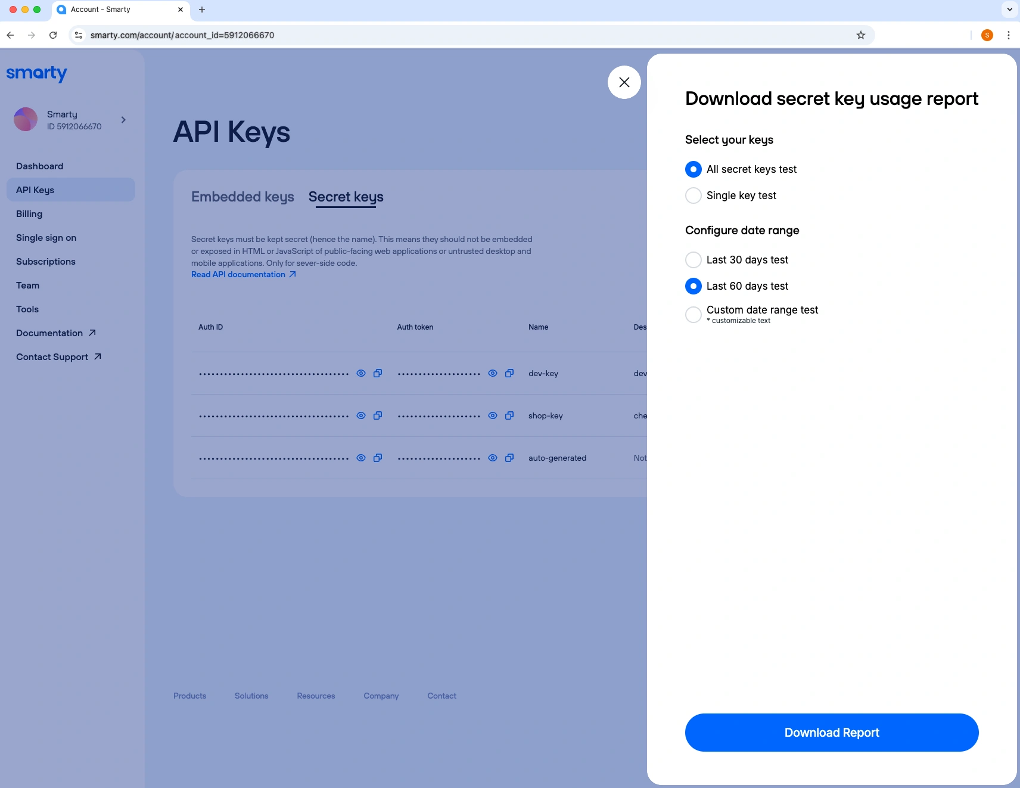The image size is (1020, 788).
Task: Expand the Smarty account details chevron
Action: click(x=123, y=120)
